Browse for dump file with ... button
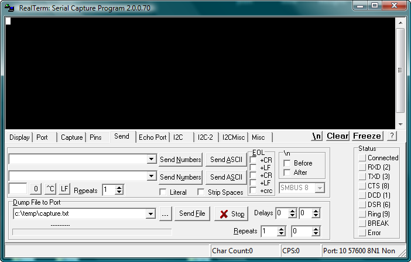Viewport: 411px width, 262px height. (x=165, y=214)
